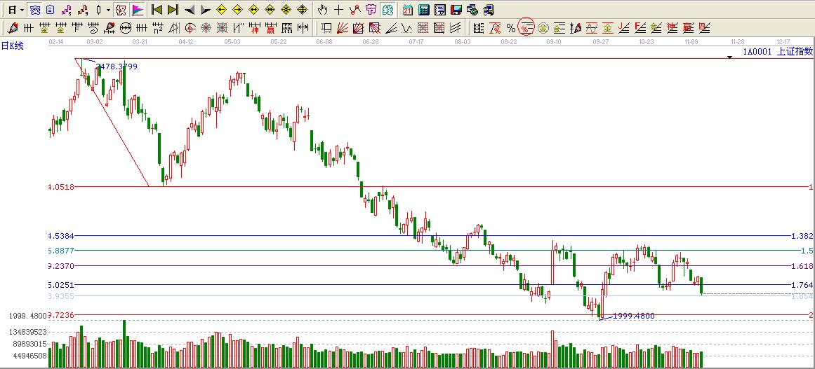The width and height of the screenshot is (815, 369).
Task: Toggle the pressed 线 chart mode button
Action: coord(120,10)
